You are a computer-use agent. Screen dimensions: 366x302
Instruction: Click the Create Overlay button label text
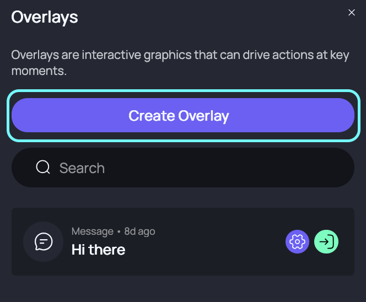[179, 116]
